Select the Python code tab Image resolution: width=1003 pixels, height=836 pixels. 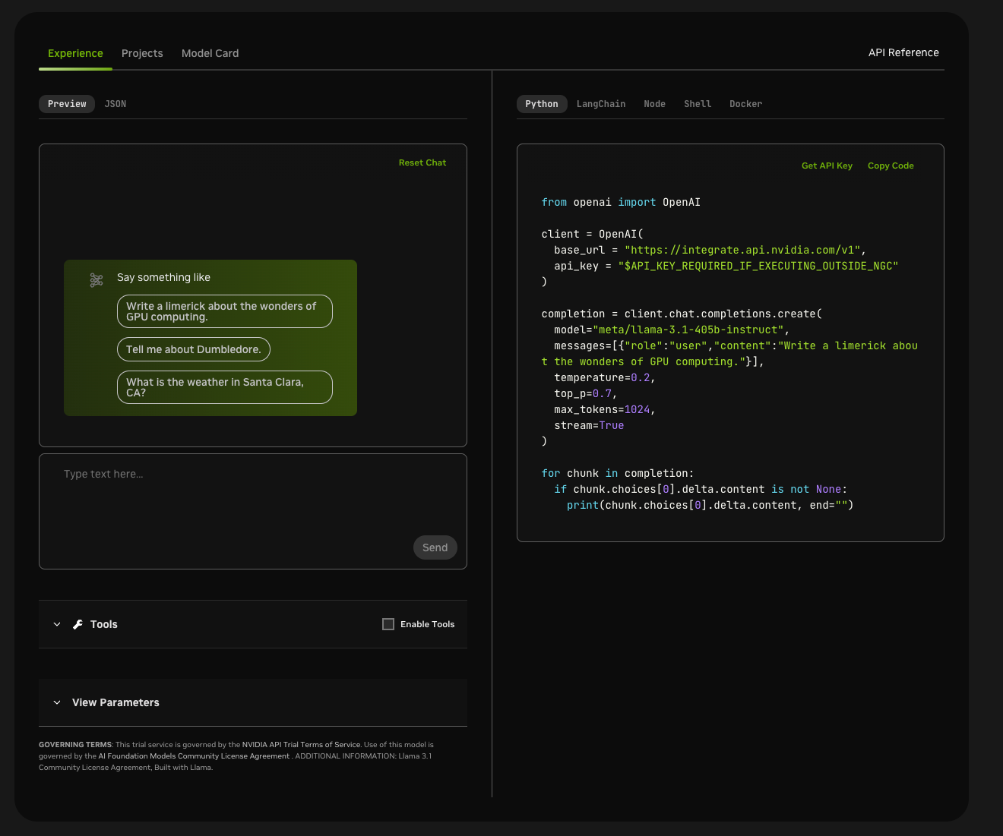pos(542,104)
